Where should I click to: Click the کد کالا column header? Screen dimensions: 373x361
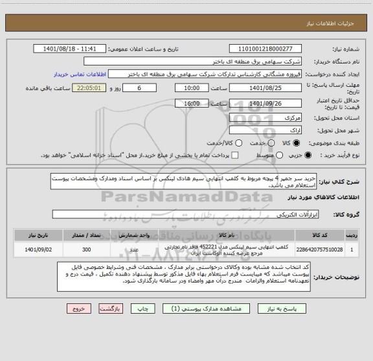[320, 235]
